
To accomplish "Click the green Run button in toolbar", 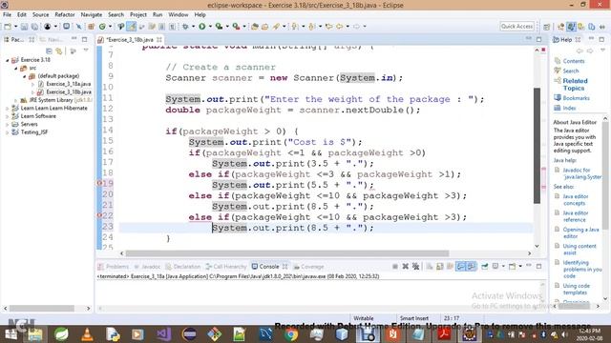I will pyautogui.click(x=201, y=27).
